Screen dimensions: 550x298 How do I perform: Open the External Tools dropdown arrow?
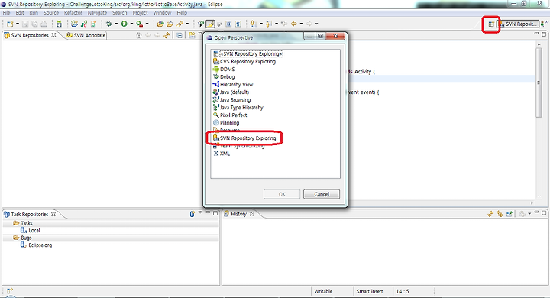[x=147, y=24]
